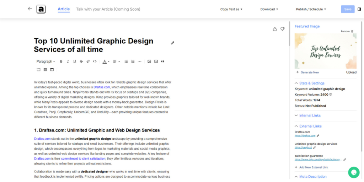
Task: Insert an image into the article
Action: [149, 61]
